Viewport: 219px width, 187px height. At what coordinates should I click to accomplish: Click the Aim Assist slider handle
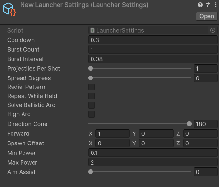pyautogui.click(x=91, y=172)
